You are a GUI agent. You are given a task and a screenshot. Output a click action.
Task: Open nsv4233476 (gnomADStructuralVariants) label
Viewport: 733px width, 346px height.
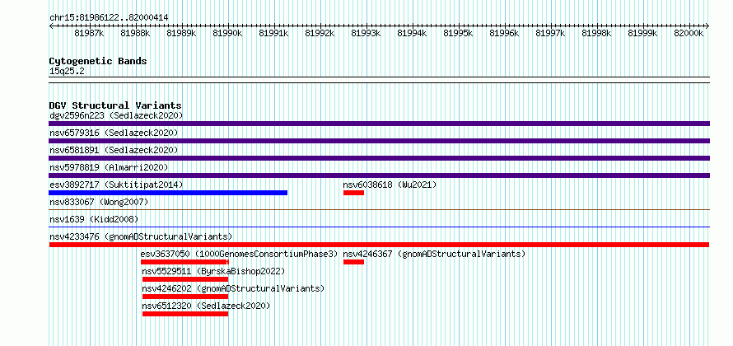(141, 236)
